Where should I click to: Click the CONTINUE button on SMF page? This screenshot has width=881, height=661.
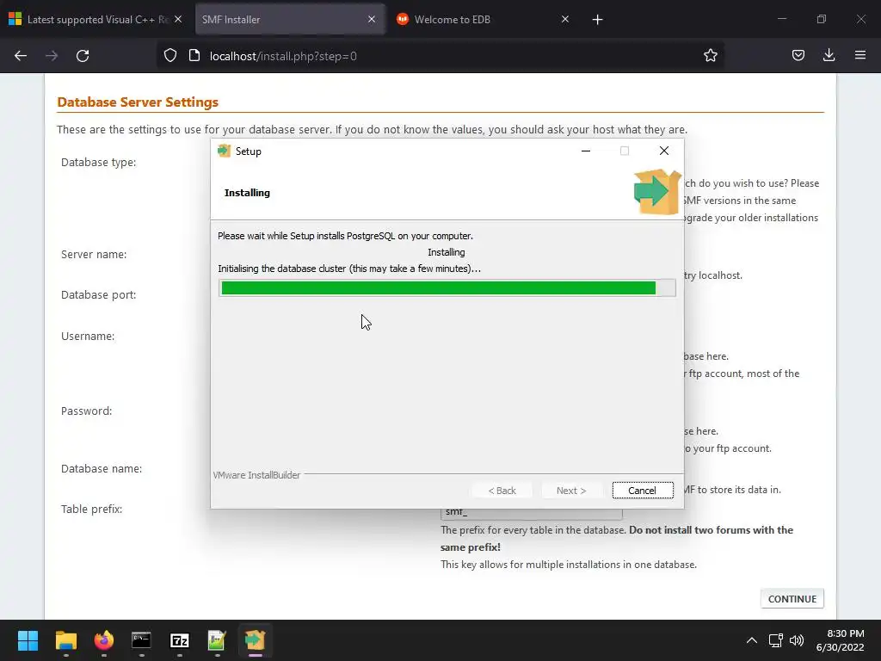792,599
